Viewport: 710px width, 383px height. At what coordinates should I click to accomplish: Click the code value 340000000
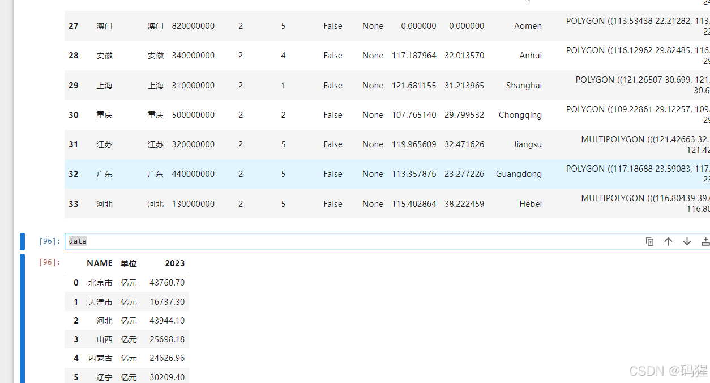193,56
